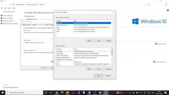
Task: Open Advanced system settings link
Action: coord(11,23)
